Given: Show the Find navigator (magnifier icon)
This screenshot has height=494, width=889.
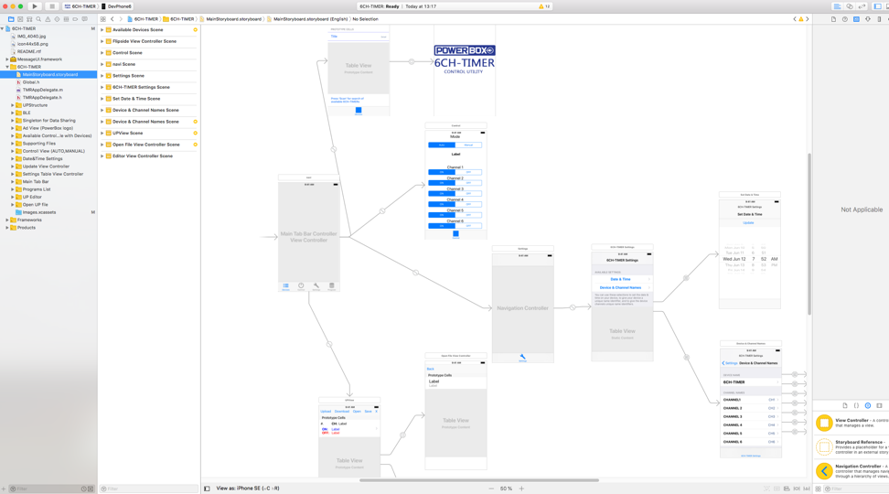Looking at the screenshot, I should pos(38,18).
